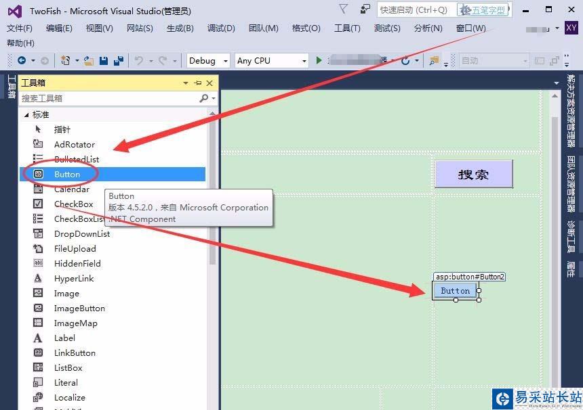Open the browser refresh dropdown arrow
The width and height of the screenshot is (583, 410).
pos(417,60)
